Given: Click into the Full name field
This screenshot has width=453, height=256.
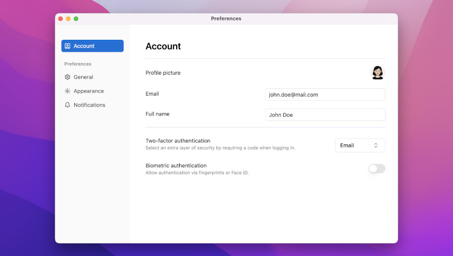Looking at the screenshot, I should click(325, 115).
